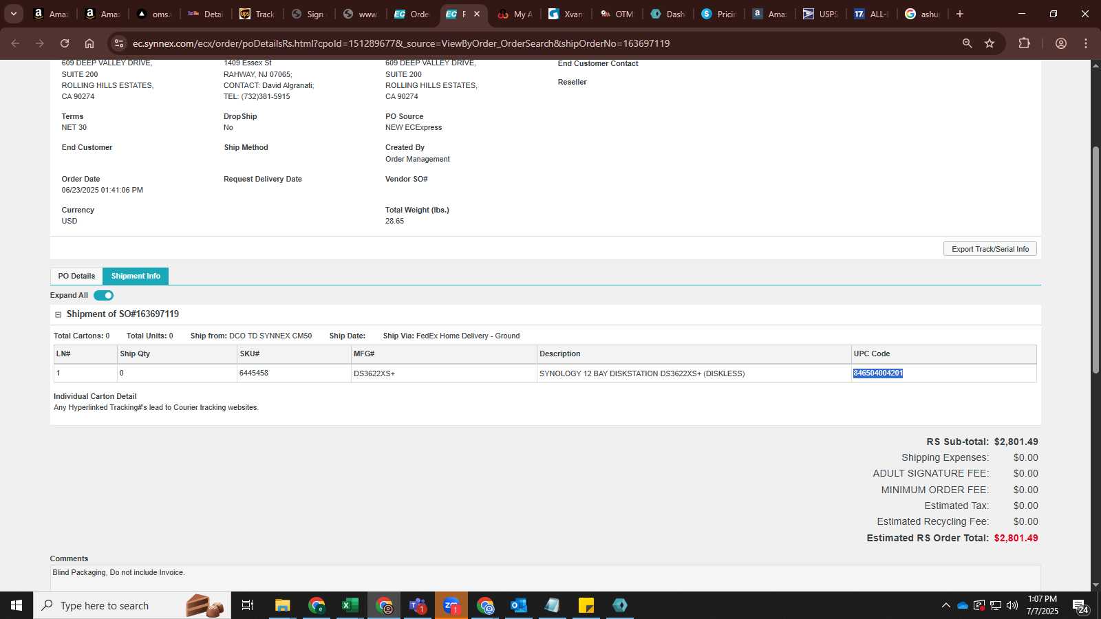
Task: Switch to the oms tab
Action: tap(154, 14)
